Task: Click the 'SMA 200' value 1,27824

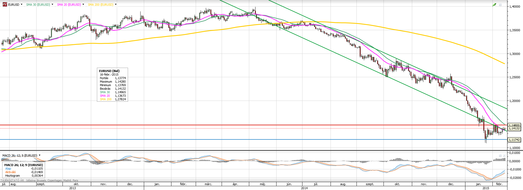Action: tap(120, 99)
